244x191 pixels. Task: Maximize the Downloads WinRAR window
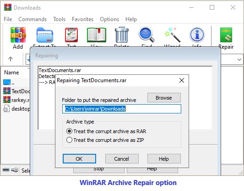[212, 7]
